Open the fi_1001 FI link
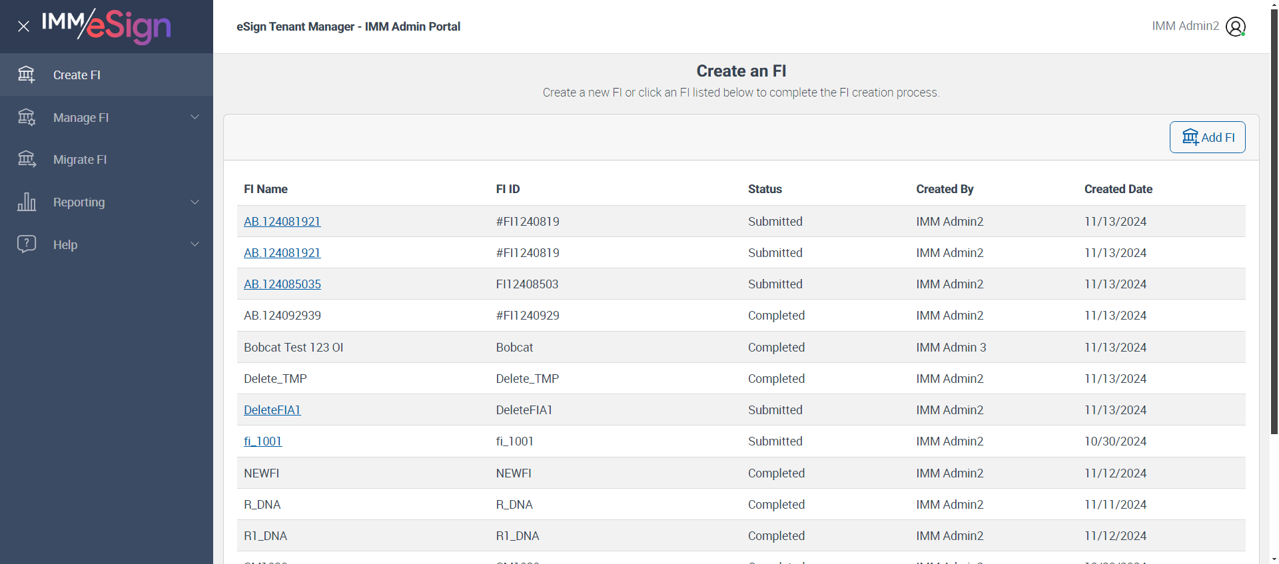 click(263, 441)
